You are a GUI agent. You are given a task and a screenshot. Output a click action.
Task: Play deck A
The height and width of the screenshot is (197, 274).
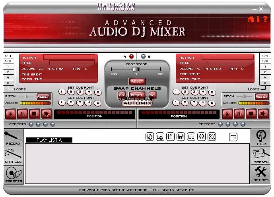10,114
